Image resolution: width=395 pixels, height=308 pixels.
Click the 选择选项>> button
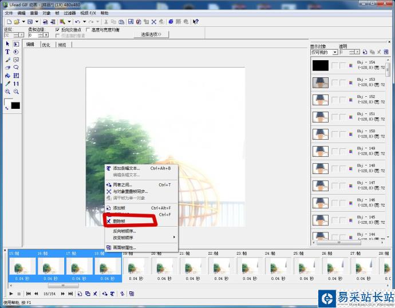point(151,34)
